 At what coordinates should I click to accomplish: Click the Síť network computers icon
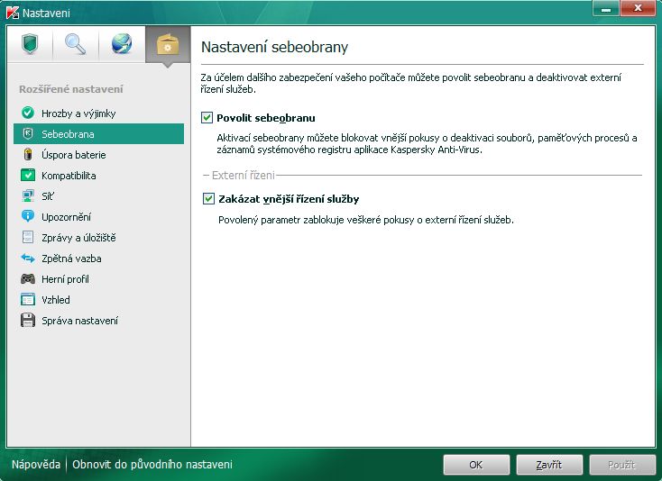click(28, 195)
